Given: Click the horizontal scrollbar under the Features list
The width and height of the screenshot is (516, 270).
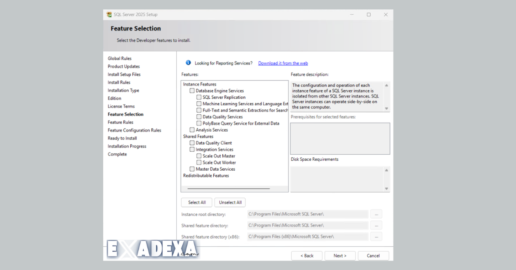Looking at the screenshot, I should [x=228, y=188].
